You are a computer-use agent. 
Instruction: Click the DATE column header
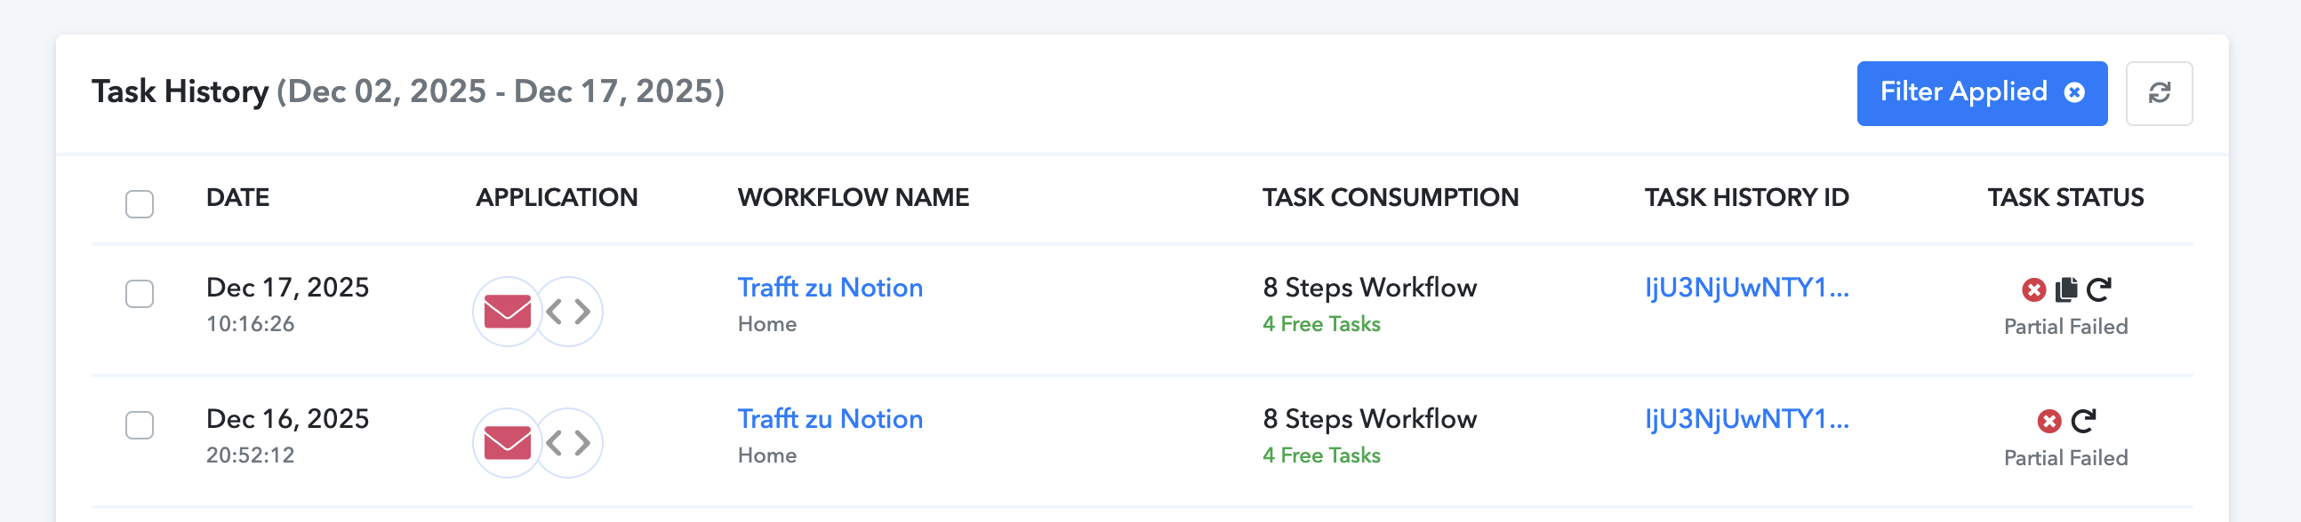(237, 197)
